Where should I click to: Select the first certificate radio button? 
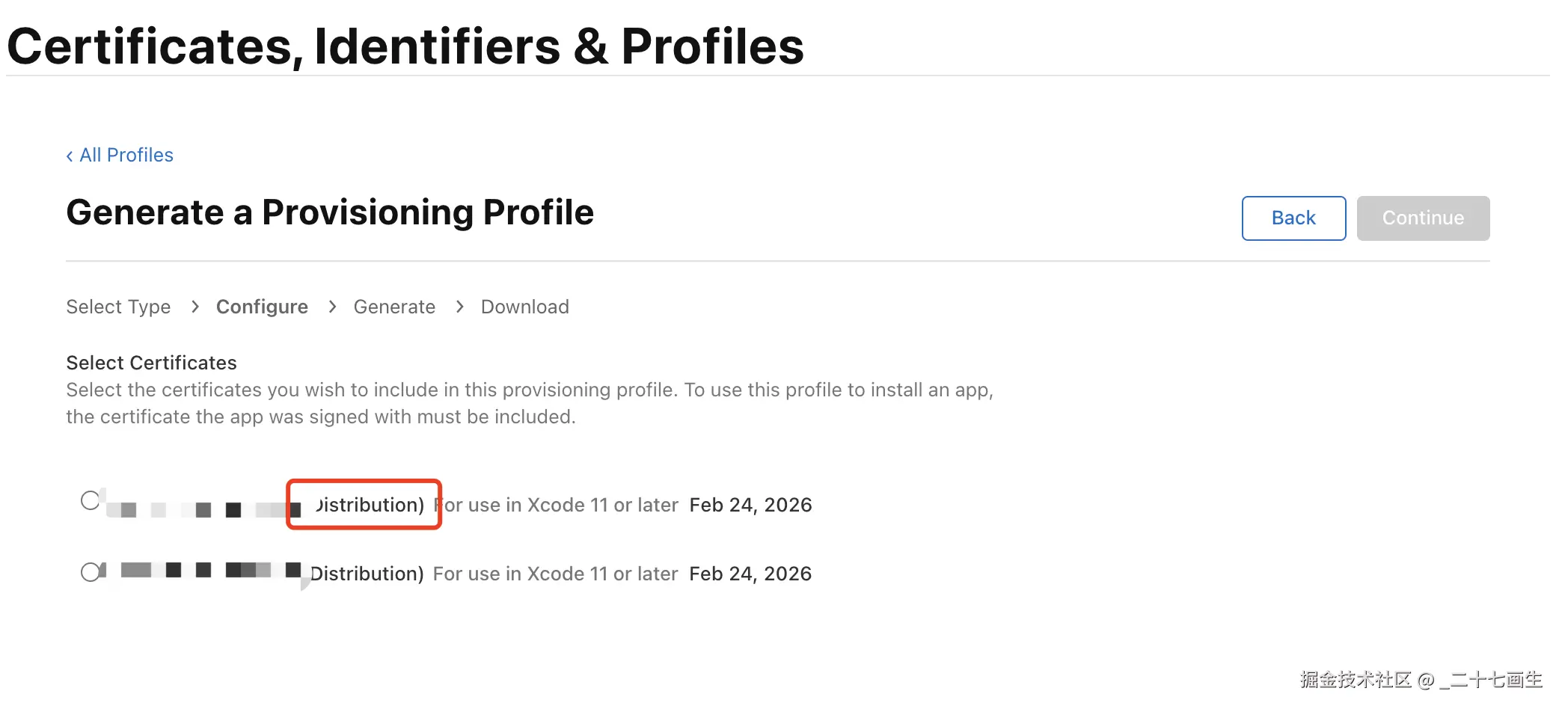click(91, 500)
